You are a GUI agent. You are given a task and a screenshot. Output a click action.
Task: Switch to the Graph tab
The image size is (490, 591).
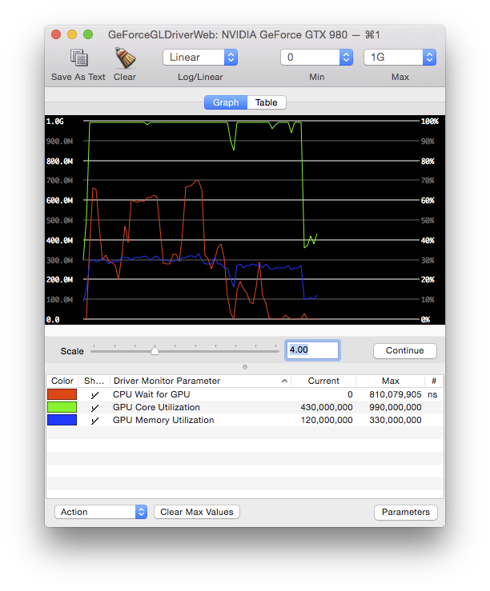[226, 102]
